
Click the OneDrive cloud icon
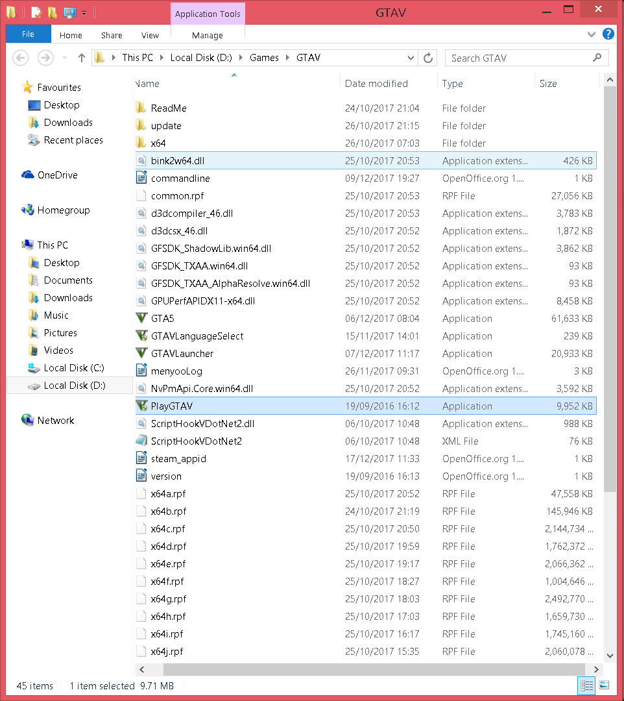click(28, 175)
